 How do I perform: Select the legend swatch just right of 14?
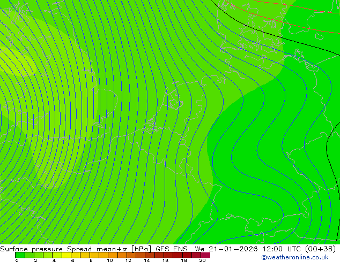click(150, 255)
